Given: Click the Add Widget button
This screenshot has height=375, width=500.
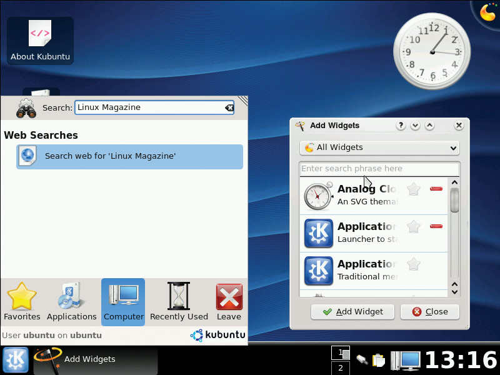Looking at the screenshot, I should point(352,311).
